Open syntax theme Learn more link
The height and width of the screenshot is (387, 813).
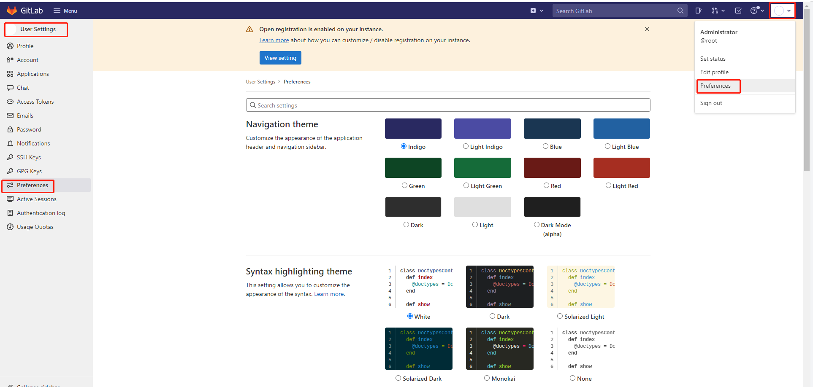(329, 294)
